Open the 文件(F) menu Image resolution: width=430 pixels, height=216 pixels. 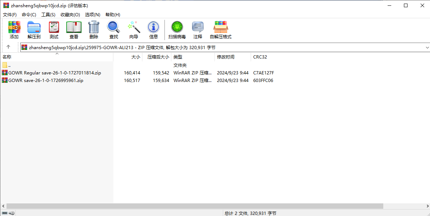[9, 14]
